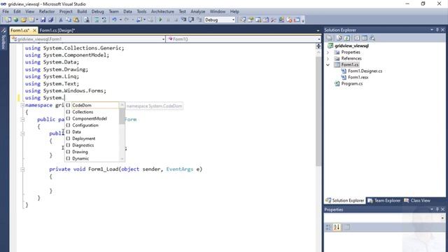Collapse the namespace code block outline
Viewport: 448px width, 252px height.
click(x=22, y=105)
